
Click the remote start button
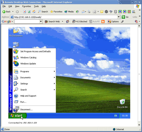tap(18, 116)
